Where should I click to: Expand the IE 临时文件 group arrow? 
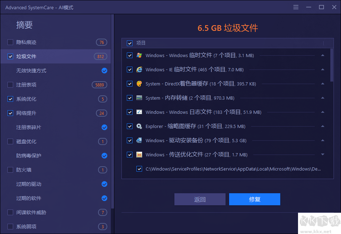pyautogui.click(x=323, y=69)
